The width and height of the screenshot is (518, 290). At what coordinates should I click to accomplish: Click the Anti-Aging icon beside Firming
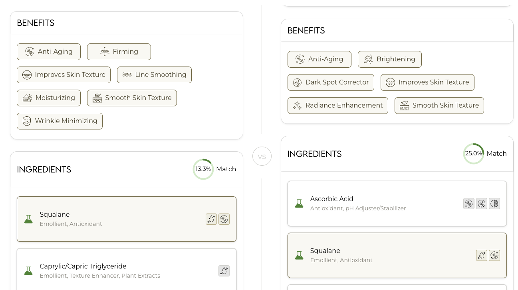[30, 52]
